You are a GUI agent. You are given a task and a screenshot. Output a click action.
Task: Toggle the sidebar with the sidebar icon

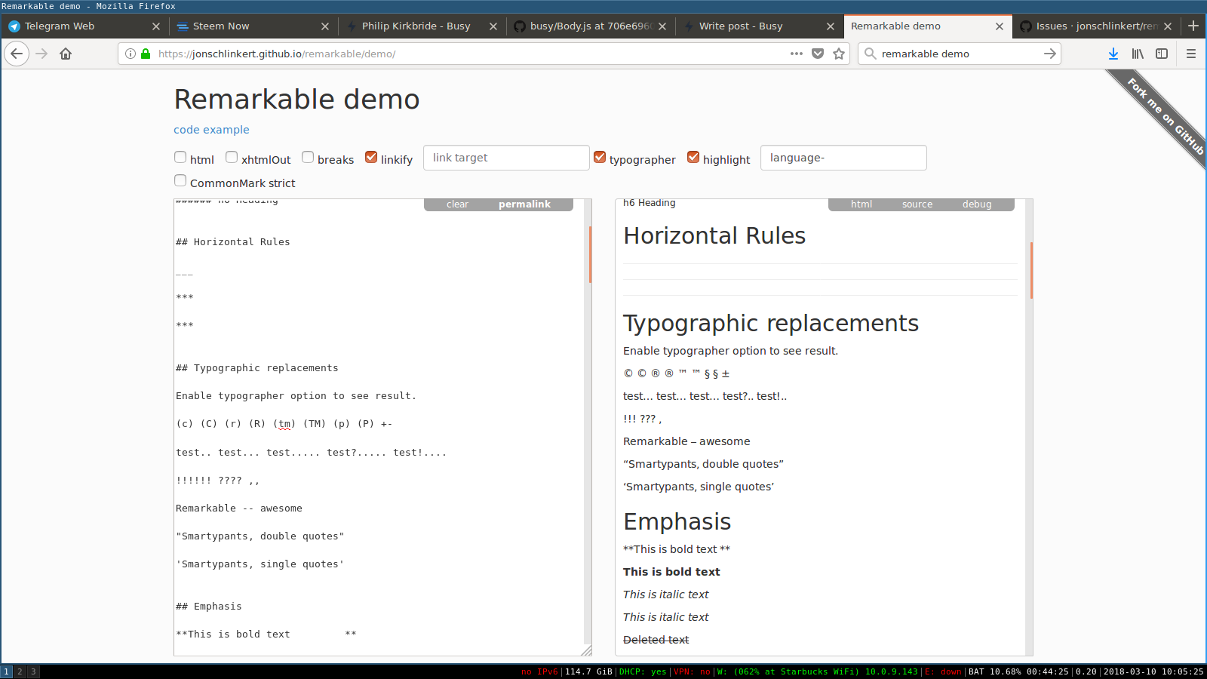click(1162, 54)
